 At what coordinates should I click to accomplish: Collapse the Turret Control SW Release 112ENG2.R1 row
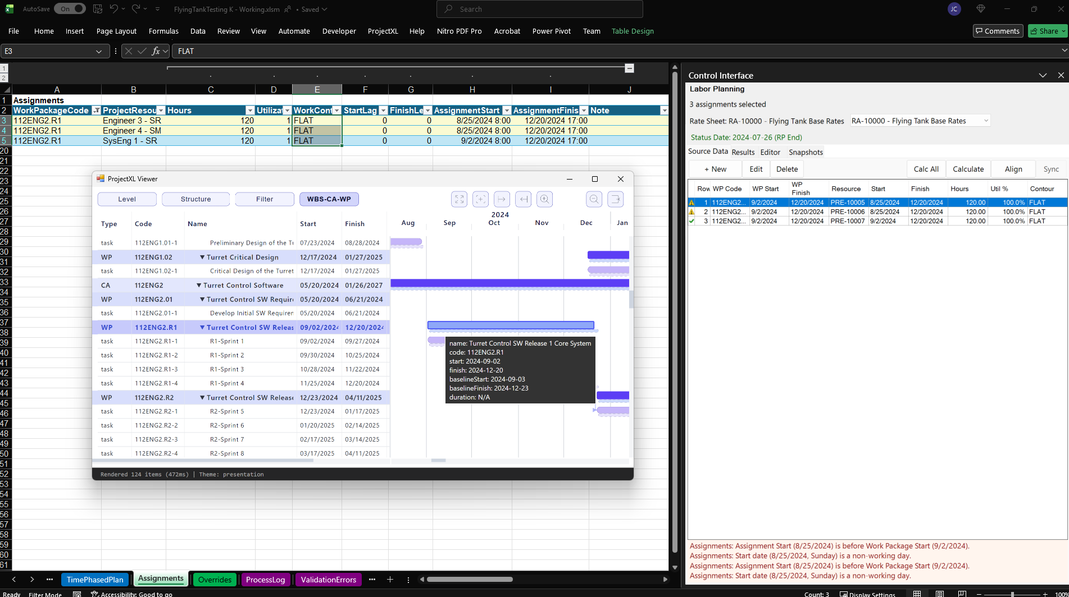[202, 328]
